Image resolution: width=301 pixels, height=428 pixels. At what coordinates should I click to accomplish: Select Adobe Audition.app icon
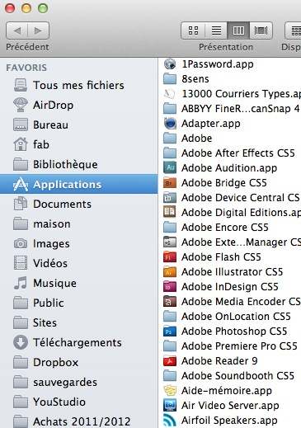coord(170,168)
